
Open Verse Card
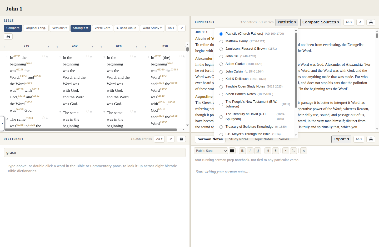pos(102,28)
